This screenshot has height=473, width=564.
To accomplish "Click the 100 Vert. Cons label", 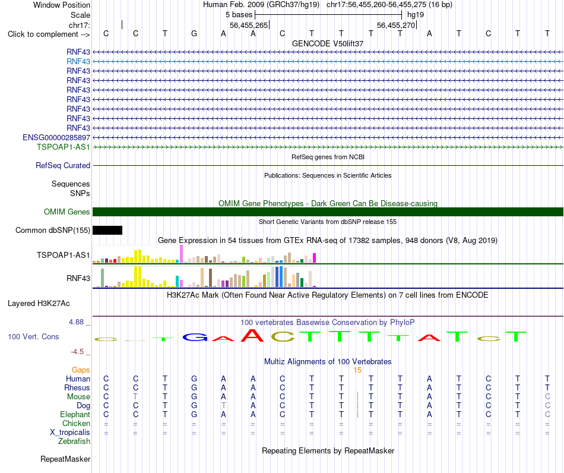I will [33, 336].
